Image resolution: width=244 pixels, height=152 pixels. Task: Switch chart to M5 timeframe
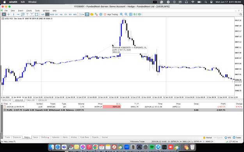click(43, 14)
